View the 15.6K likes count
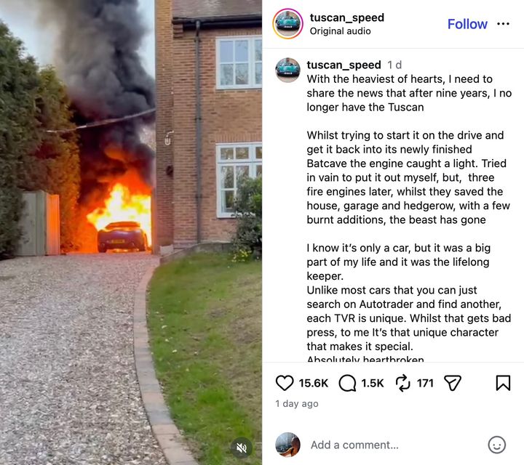This screenshot has width=524, height=465. pos(314,383)
